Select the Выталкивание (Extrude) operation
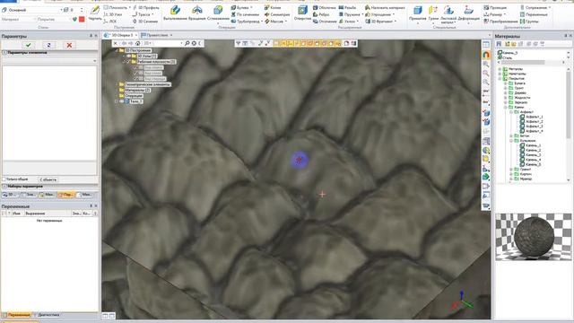 pyautogui.click(x=175, y=13)
